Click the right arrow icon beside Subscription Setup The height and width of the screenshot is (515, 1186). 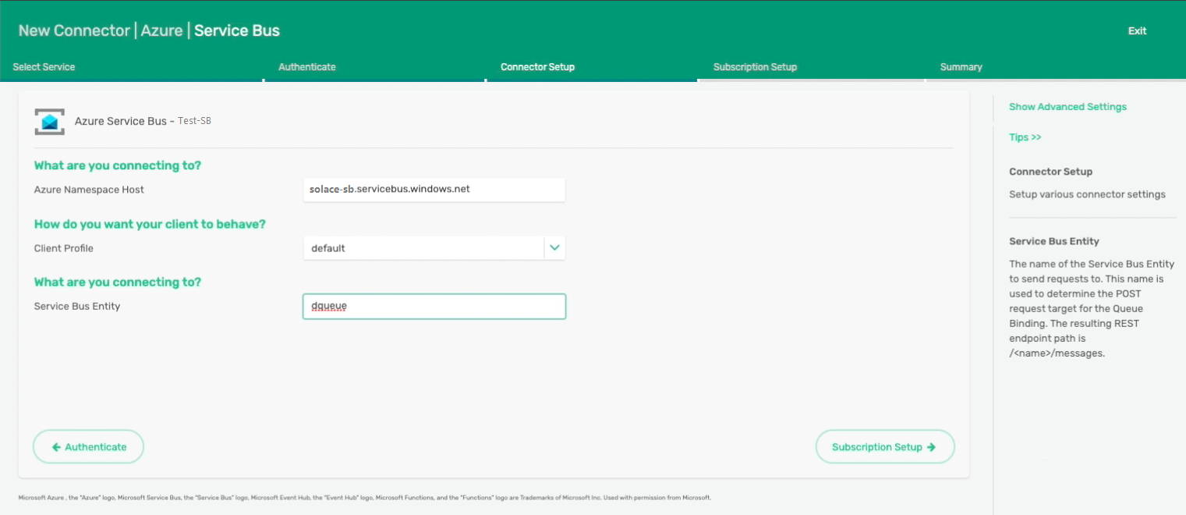pyautogui.click(x=931, y=447)
